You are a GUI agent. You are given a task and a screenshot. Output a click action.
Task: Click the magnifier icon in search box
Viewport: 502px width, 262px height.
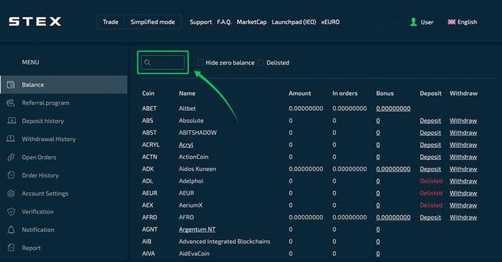click(x=147, y=63)
